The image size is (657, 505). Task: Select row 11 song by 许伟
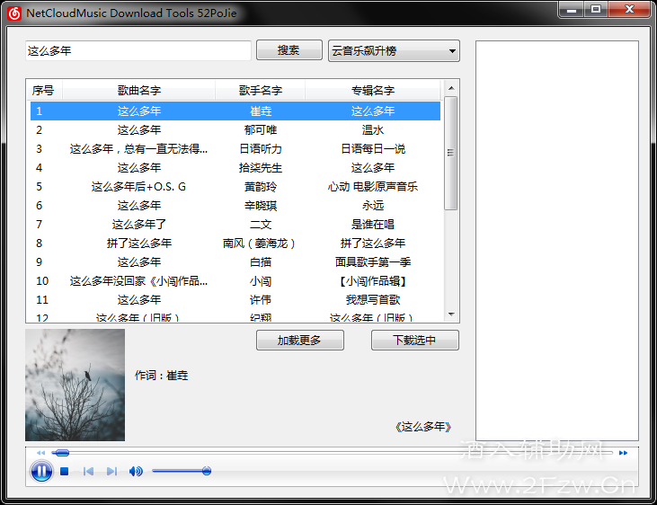(x=235, y=299)
